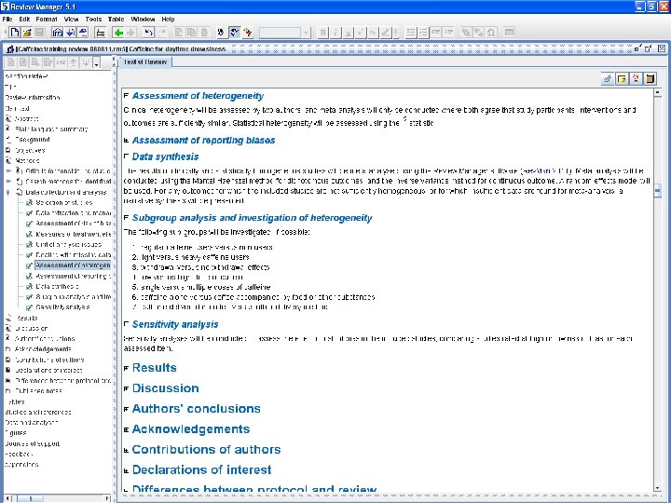Viewport: 671px width, 503px height.
Task: Click the red starburst icon above the text
Action: (x=636, y=78)
